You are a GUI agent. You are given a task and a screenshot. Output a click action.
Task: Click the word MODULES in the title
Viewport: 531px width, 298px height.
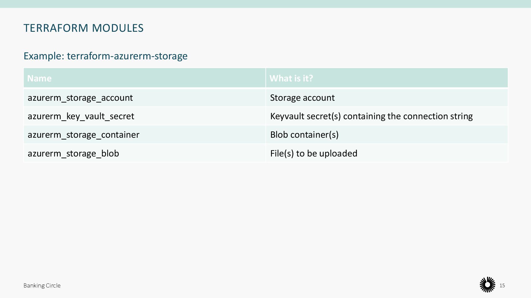click(118, 28)
